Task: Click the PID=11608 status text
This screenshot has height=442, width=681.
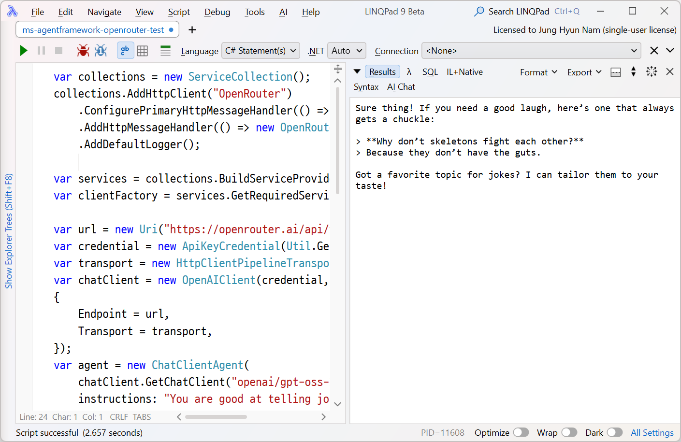Action: (443, 433)
